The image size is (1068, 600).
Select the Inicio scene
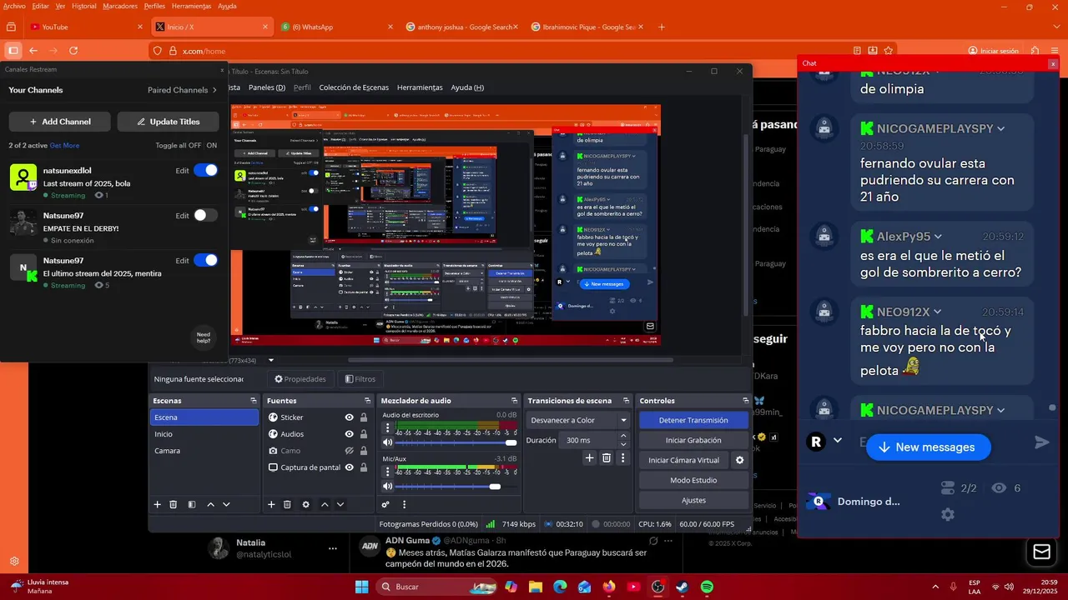click(x=204, y=434)
